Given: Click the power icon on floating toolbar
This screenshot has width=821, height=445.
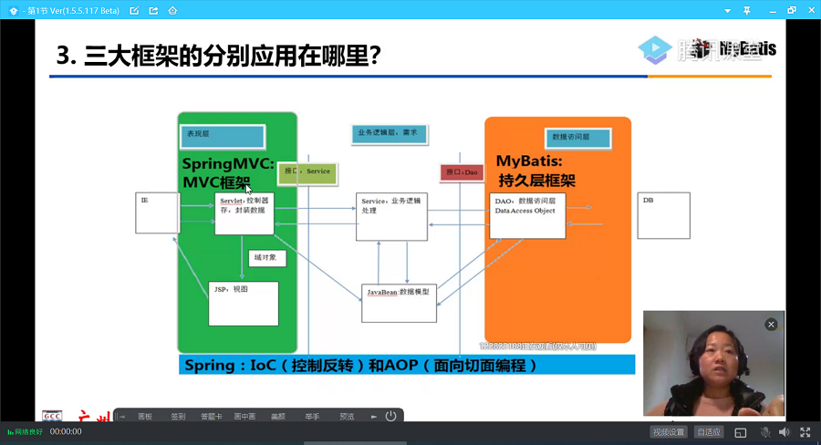Looking at the screenshot, I should point(390,416).
